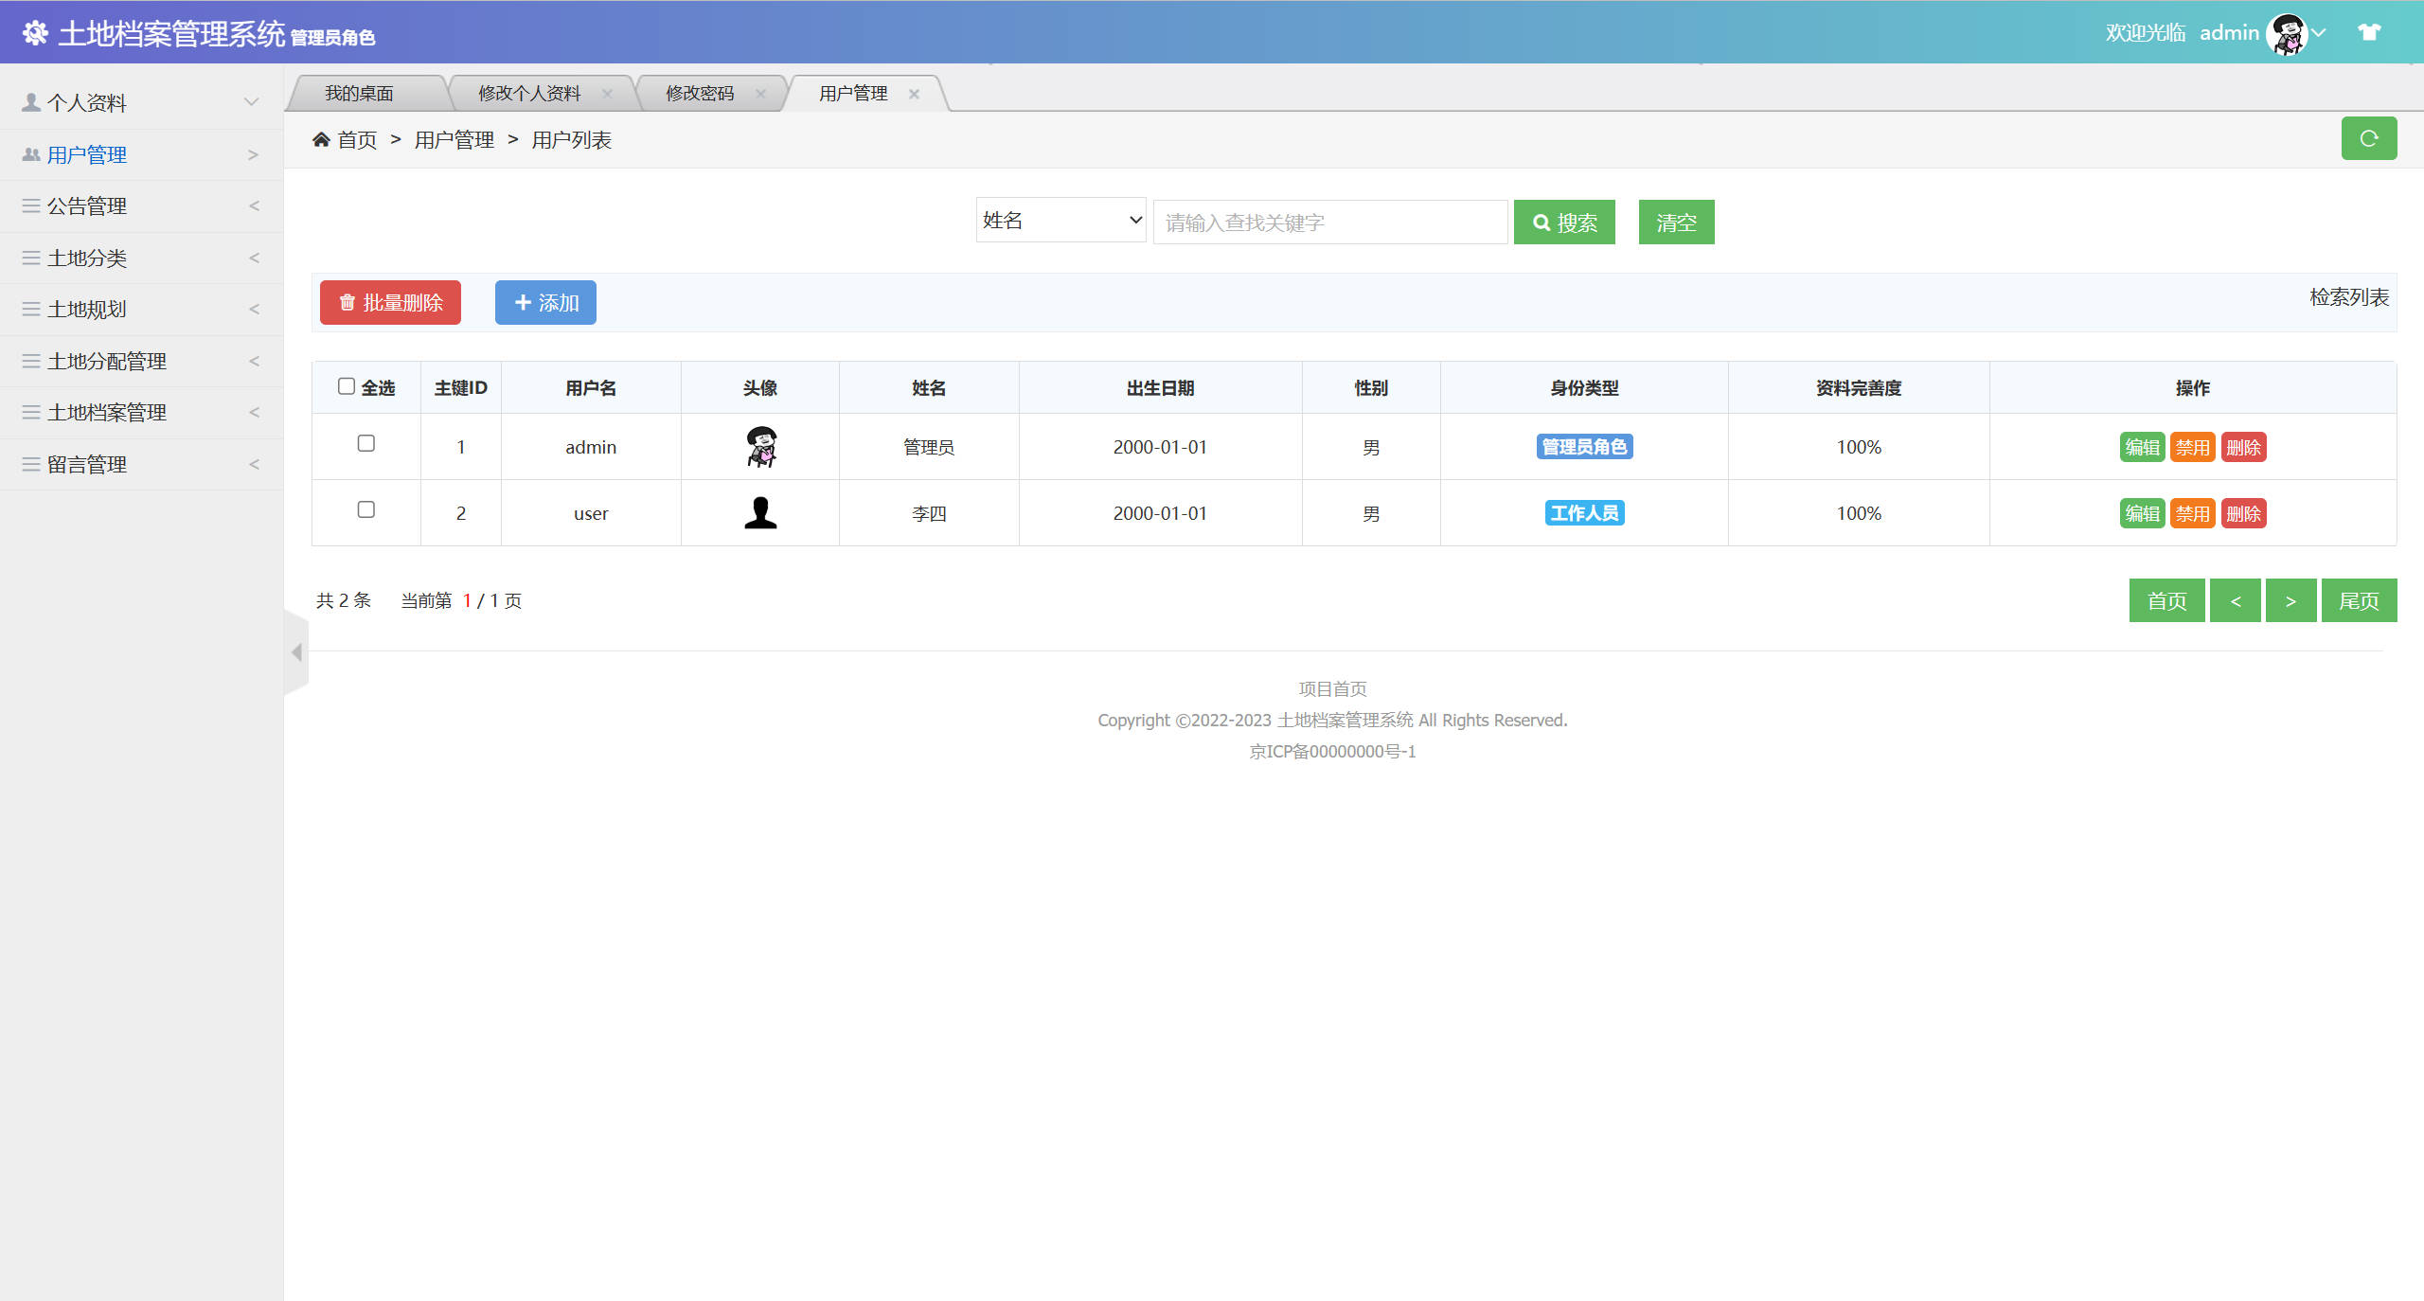
Task: Click the logout icon at top right
Action: click(x=2370, y=31)
